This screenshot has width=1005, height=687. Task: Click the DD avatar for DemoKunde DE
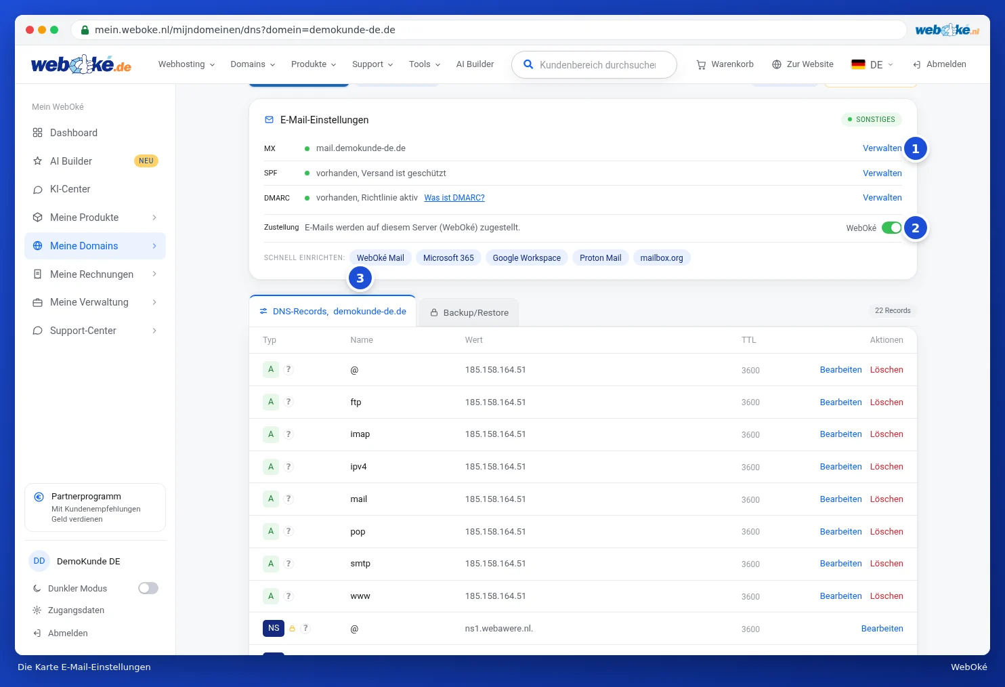click(39, 561)
